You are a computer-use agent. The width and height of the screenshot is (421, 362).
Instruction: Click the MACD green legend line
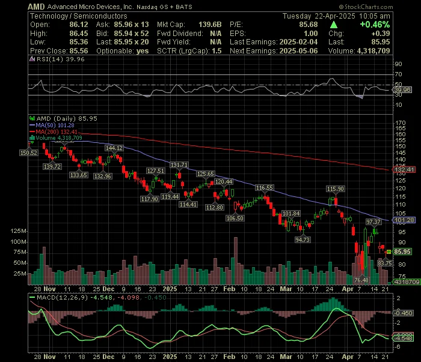coord(32,297)
